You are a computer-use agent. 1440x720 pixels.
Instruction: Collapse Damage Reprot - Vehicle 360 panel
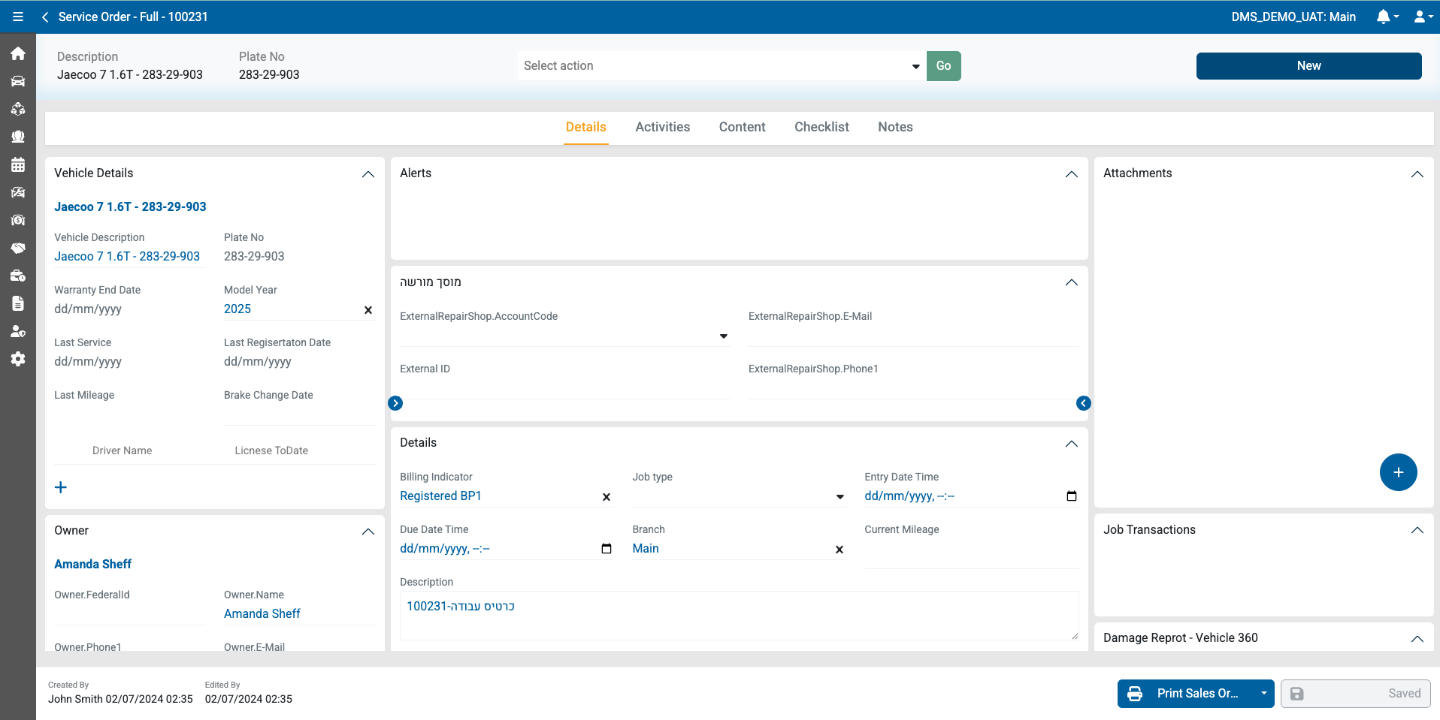pos(1417,639)
